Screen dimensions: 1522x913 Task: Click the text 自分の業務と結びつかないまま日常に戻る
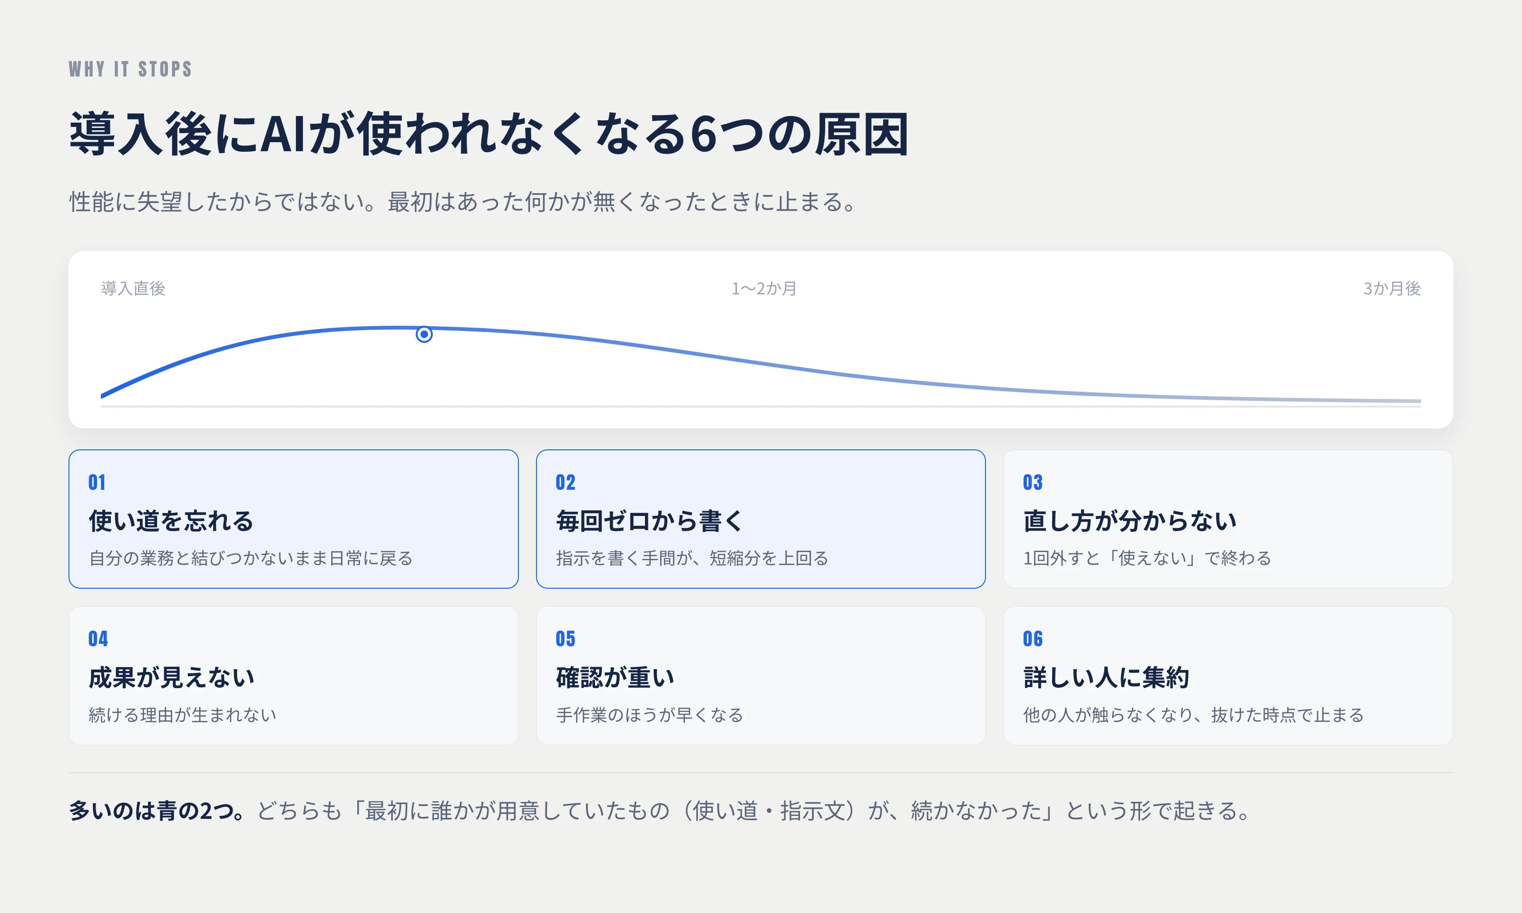[250, 558]
